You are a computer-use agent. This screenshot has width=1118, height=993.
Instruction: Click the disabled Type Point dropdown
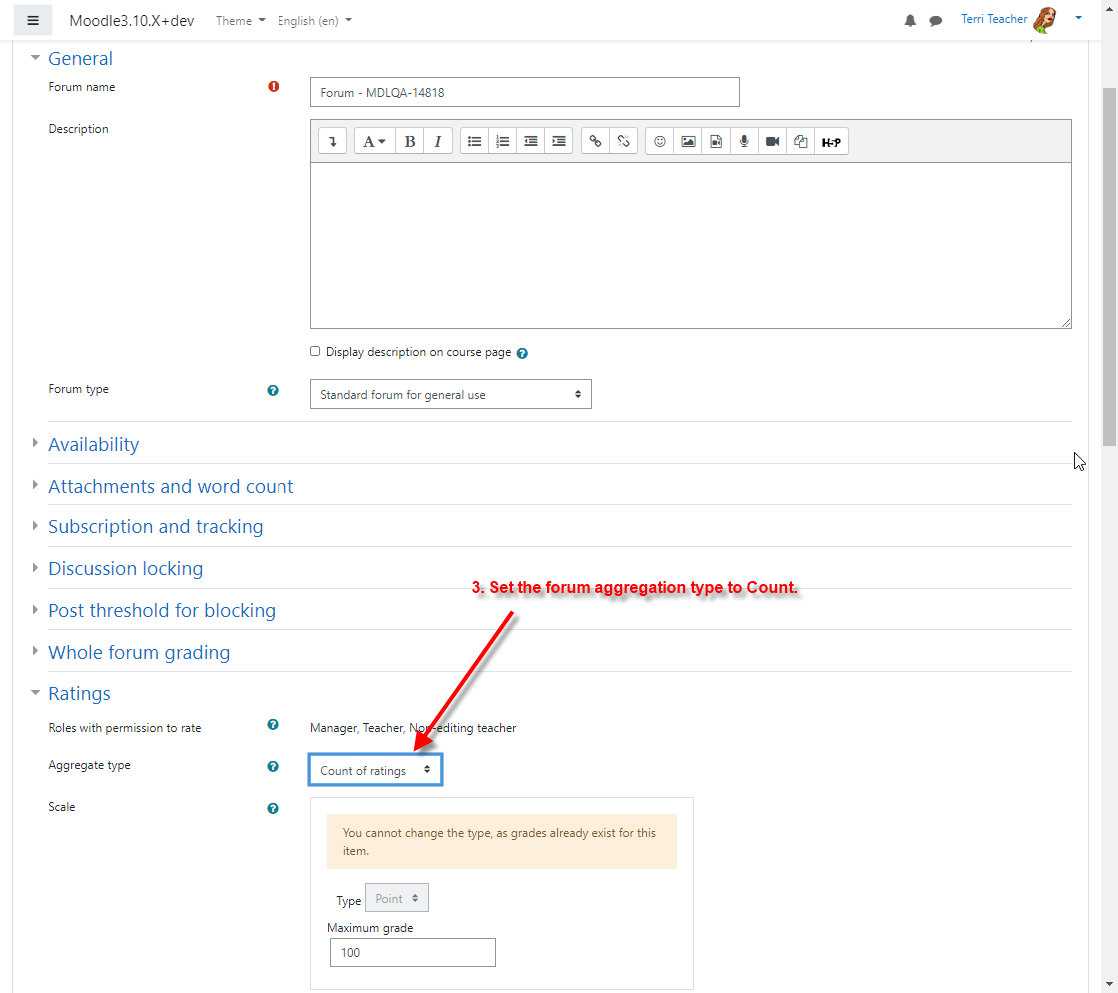[397, 898]
